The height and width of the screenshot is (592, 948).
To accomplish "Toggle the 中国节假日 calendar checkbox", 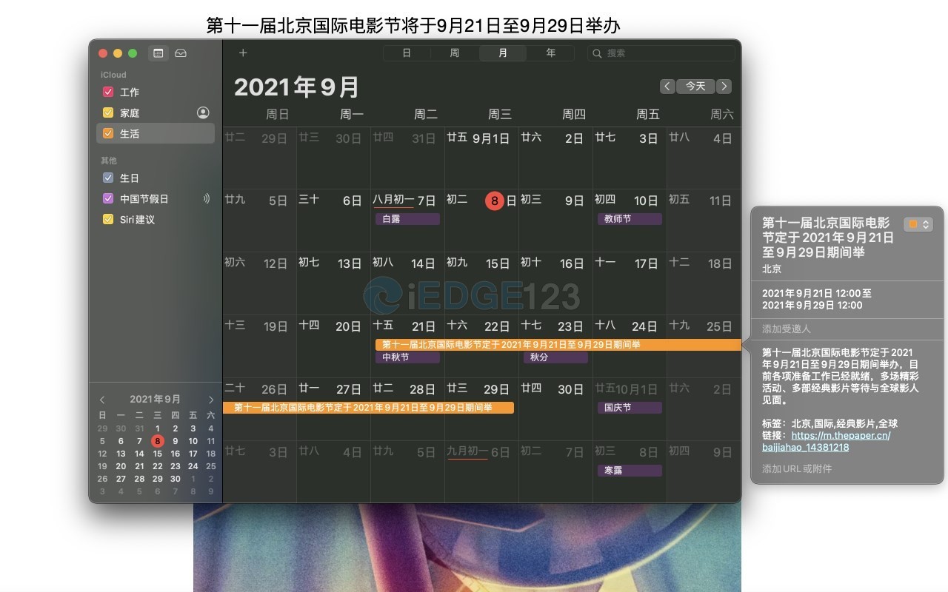I will (108, 198).
